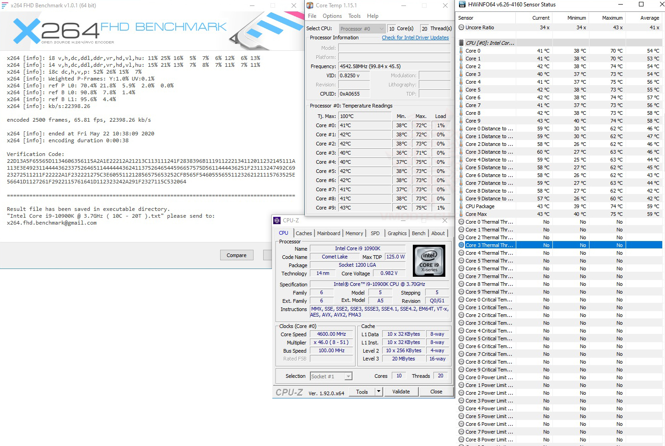The height and width of the screenshot is (446, 665).
Task: Click circle icon of 'Core 5 Critical Tem…' row
Action: point(461,339)
